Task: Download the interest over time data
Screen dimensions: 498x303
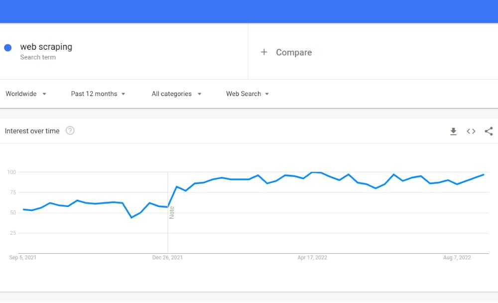Action: (x=453, y=131)
